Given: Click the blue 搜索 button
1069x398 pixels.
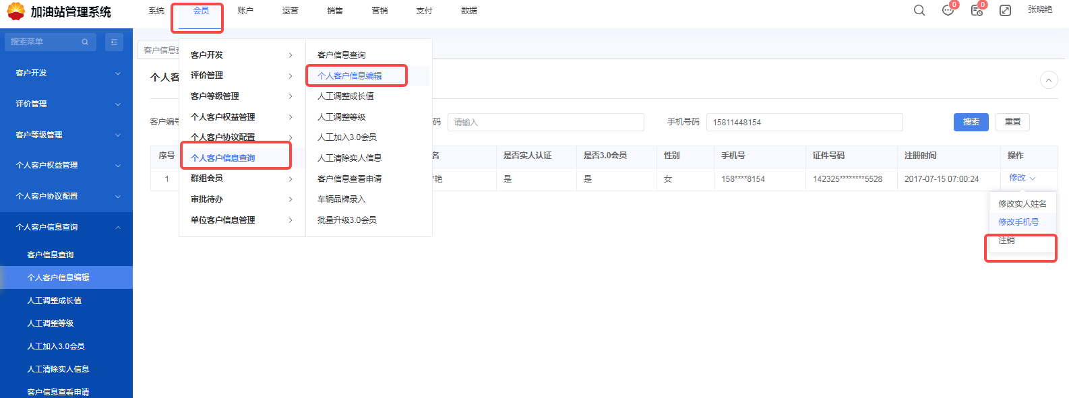Looking at the screenshot, I should (x=971, y=122).
